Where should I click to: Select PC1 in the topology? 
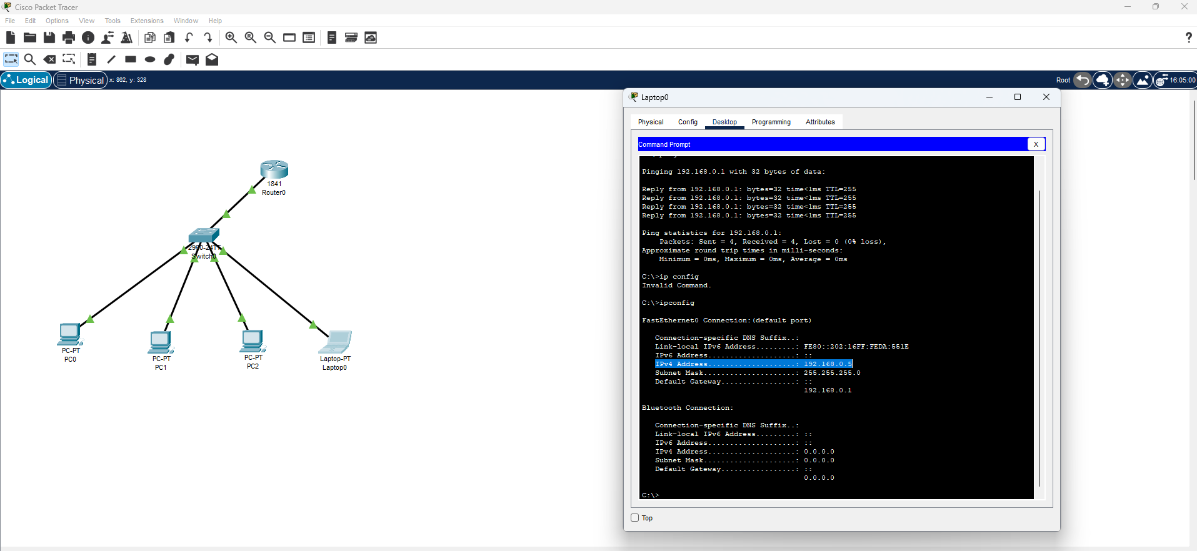(161, 342)
